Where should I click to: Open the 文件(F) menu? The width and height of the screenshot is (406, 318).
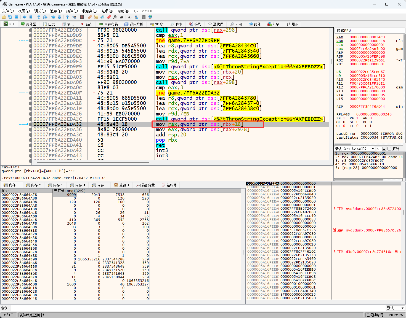pyautogui.click(x=8, y=11)
